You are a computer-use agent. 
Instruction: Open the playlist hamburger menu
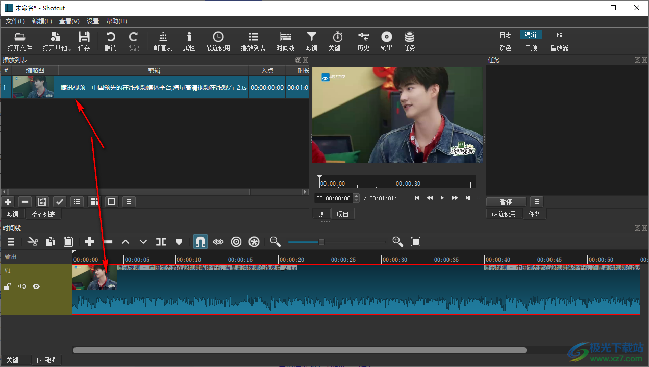(x=129, y=202)
